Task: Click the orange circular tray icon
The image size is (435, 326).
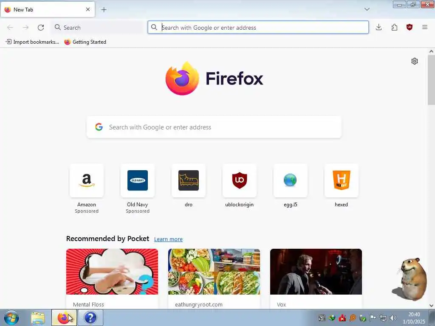Action: pos(353,318)
